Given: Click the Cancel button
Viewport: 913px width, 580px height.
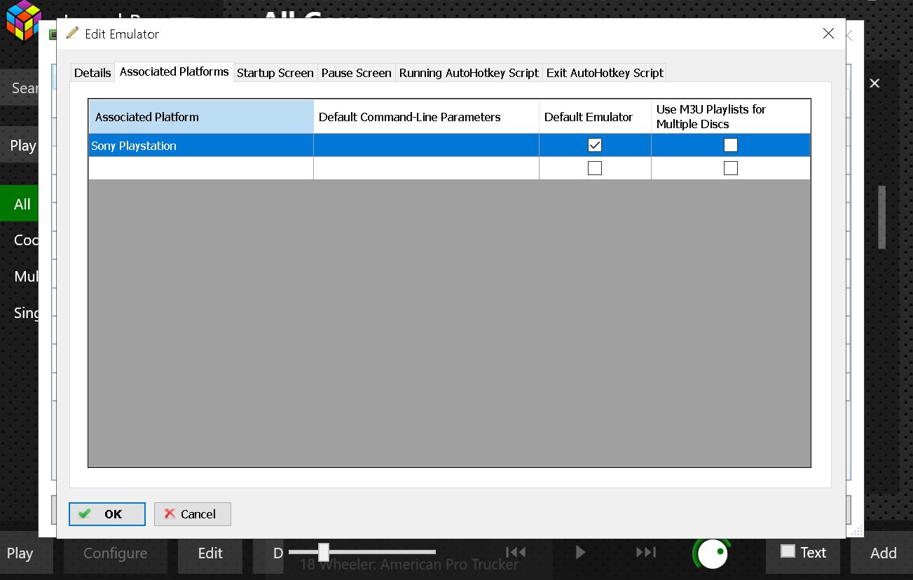Looking at the screenshot, I should point(192,513).
